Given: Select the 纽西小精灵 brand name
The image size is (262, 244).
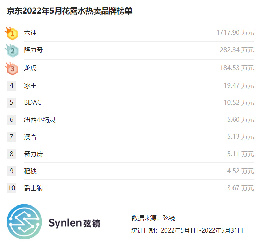Looking at the screenshot, I should point(40,120).
